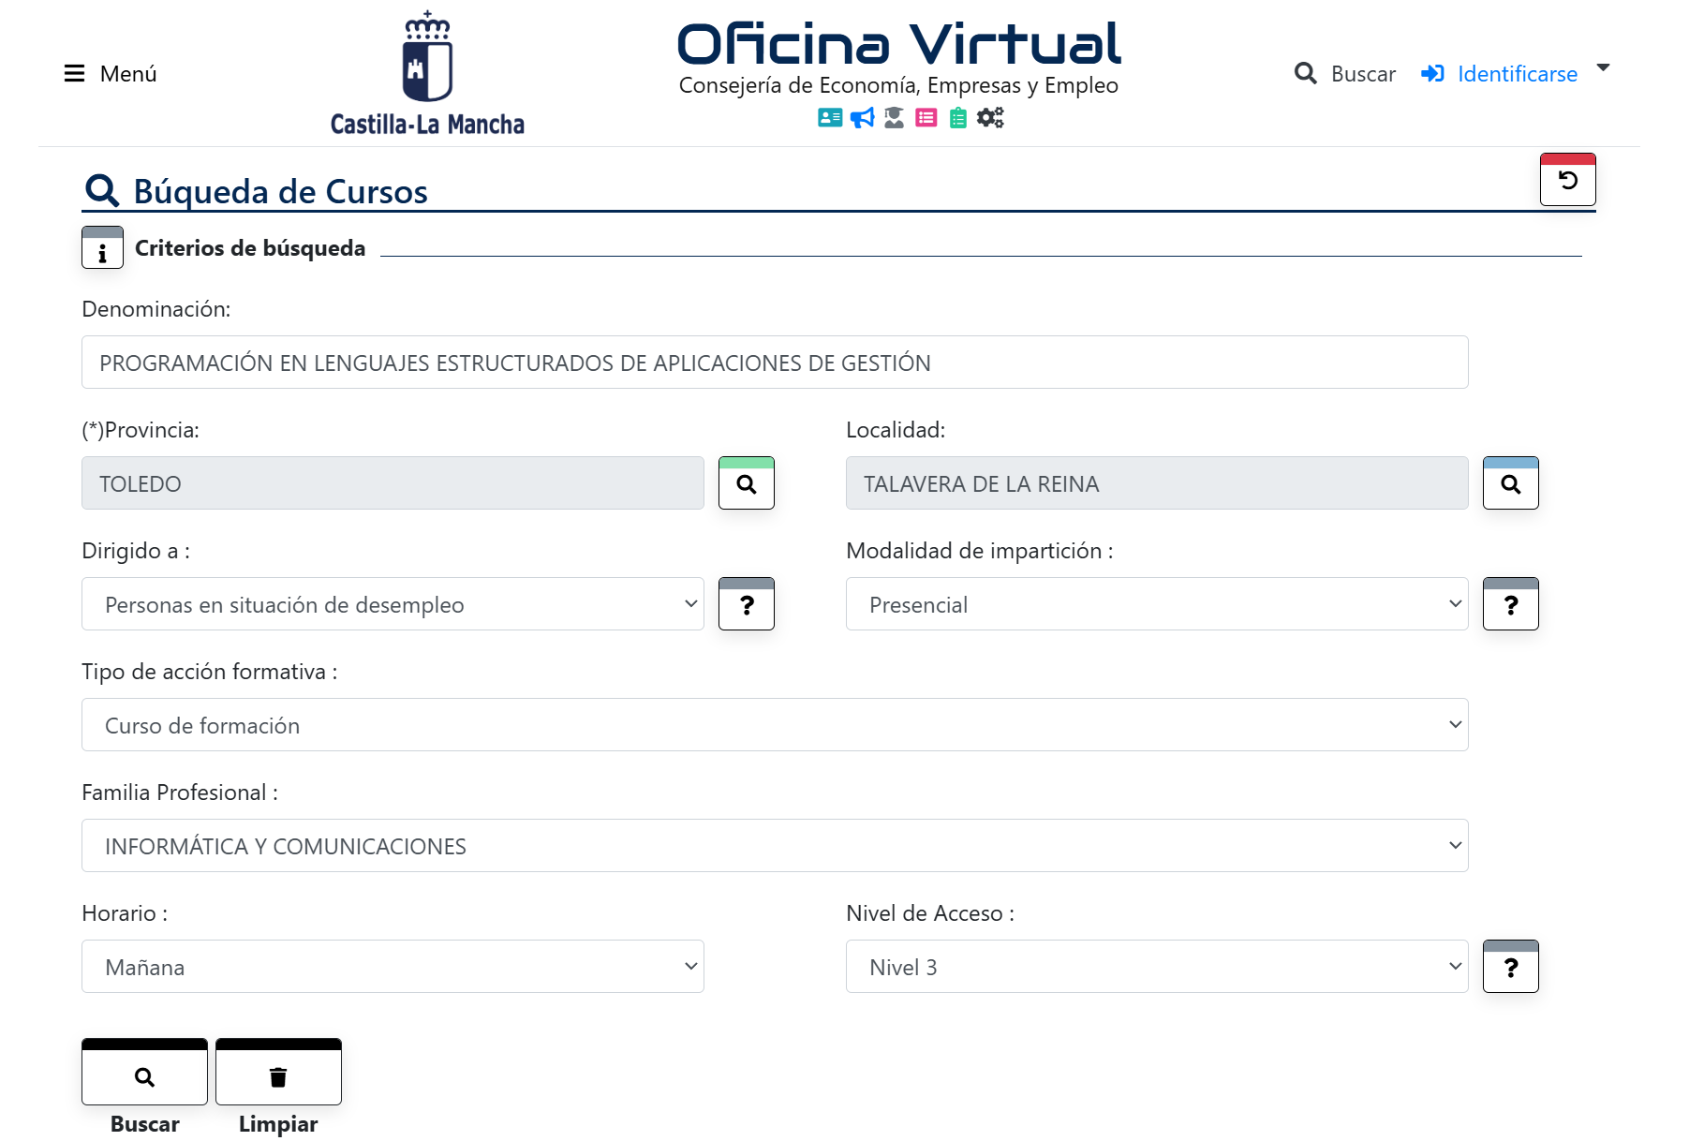
Task: Show help for Dirigido a field
Action: [x=746, y=604]
